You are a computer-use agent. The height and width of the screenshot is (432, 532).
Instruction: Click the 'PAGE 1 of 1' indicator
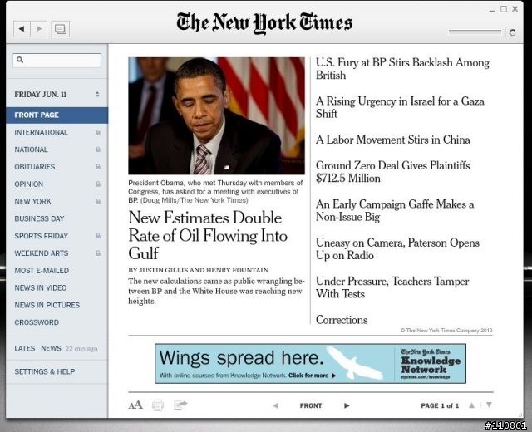point(440,405)
